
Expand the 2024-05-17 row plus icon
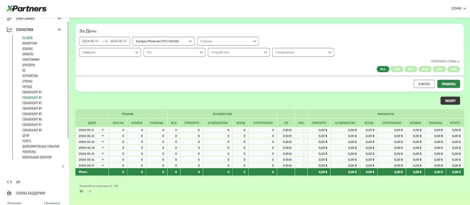click(103, 165)
